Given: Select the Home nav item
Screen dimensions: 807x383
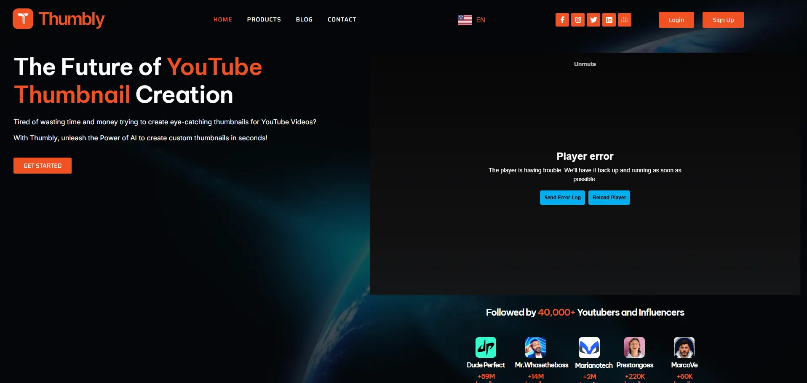Looking at the screenshot, I should (x=222, y=19).
